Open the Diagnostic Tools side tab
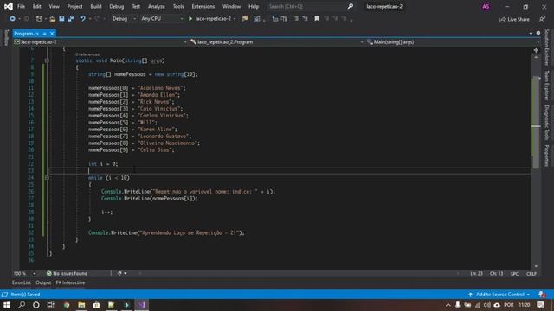 pos(546,123)
